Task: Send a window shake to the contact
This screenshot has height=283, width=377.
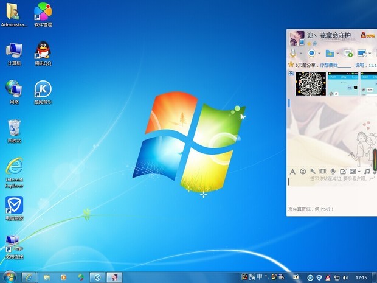Action: pyautogui.click(x=323, y=172)
